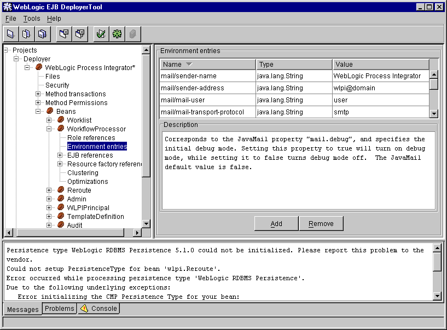Click the green asterisk Generate container icon
447x330 pixels.
coord(117,34)
